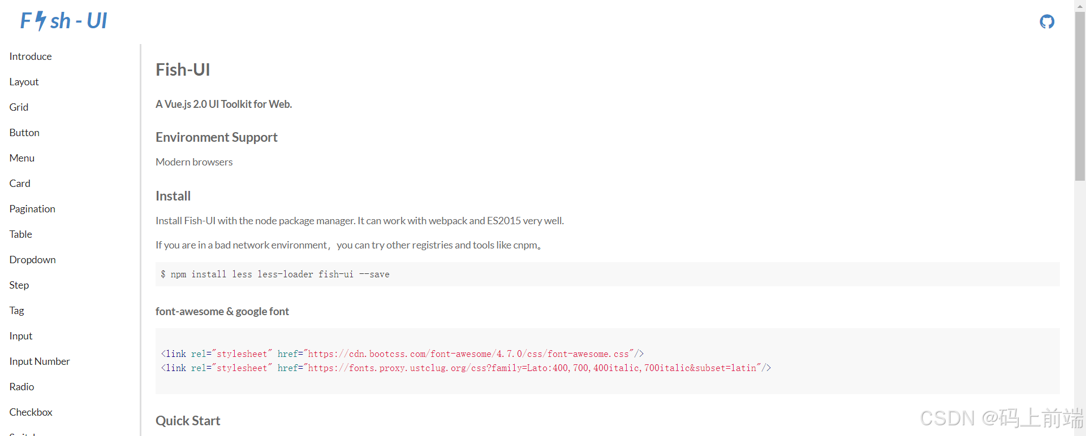Click the Quick Start heading
This screenshot has width=1086, height=436.
[188, 421]
